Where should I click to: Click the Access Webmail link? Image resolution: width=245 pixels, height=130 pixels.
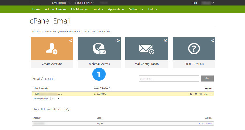tap(205, 123)
